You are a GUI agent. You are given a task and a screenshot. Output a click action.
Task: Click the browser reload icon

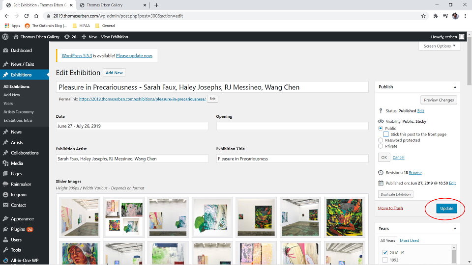point(27,16)
